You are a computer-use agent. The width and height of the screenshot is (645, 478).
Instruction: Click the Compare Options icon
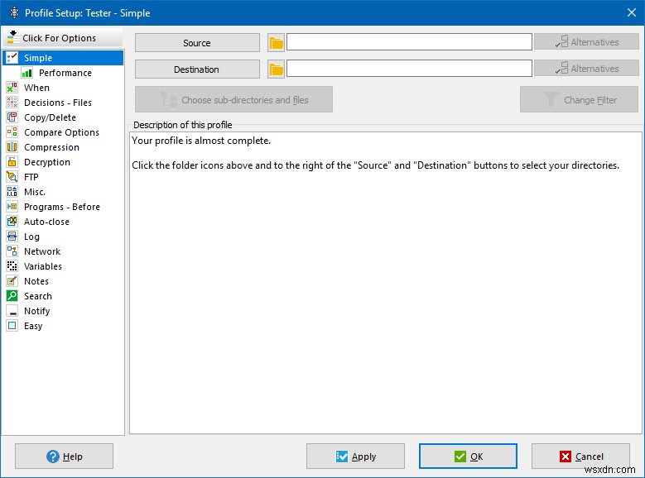tap(12, 132)
